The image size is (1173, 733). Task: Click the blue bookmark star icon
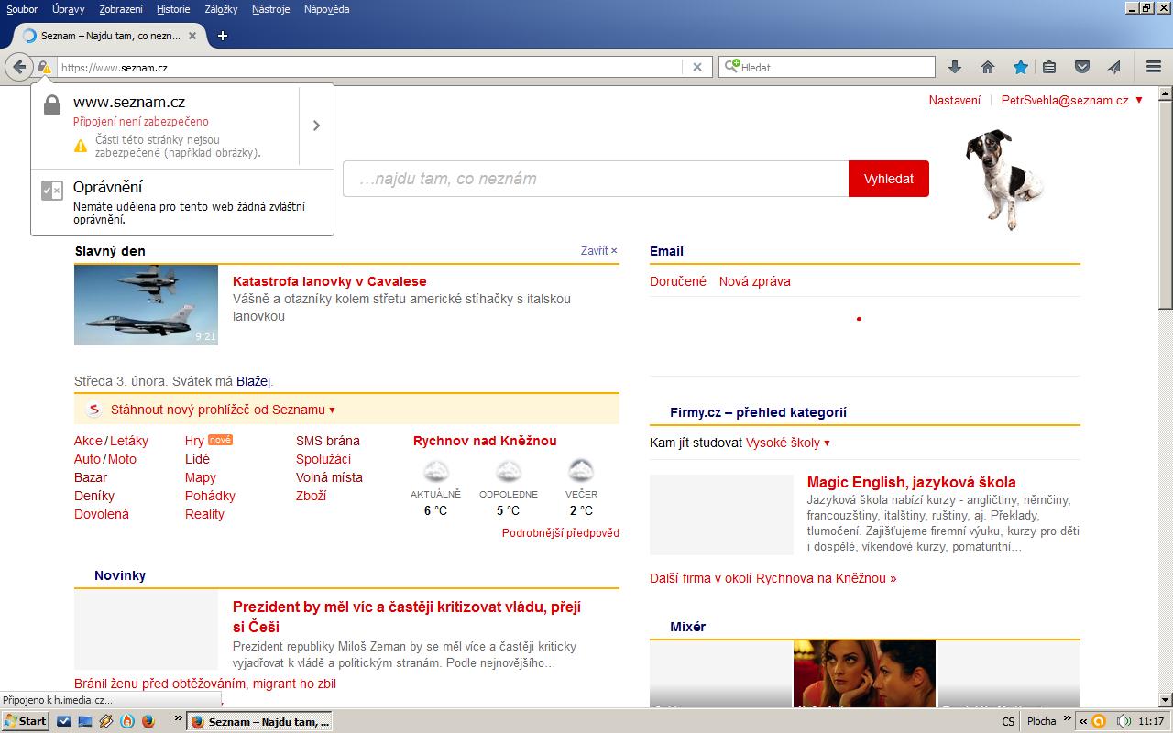click(1020, 67)
